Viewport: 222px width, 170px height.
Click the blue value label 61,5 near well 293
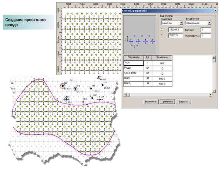tap(67, 89)
